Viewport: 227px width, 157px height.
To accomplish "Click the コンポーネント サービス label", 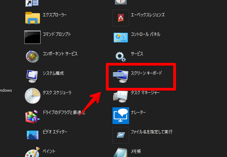I will (x=60, y=54).
